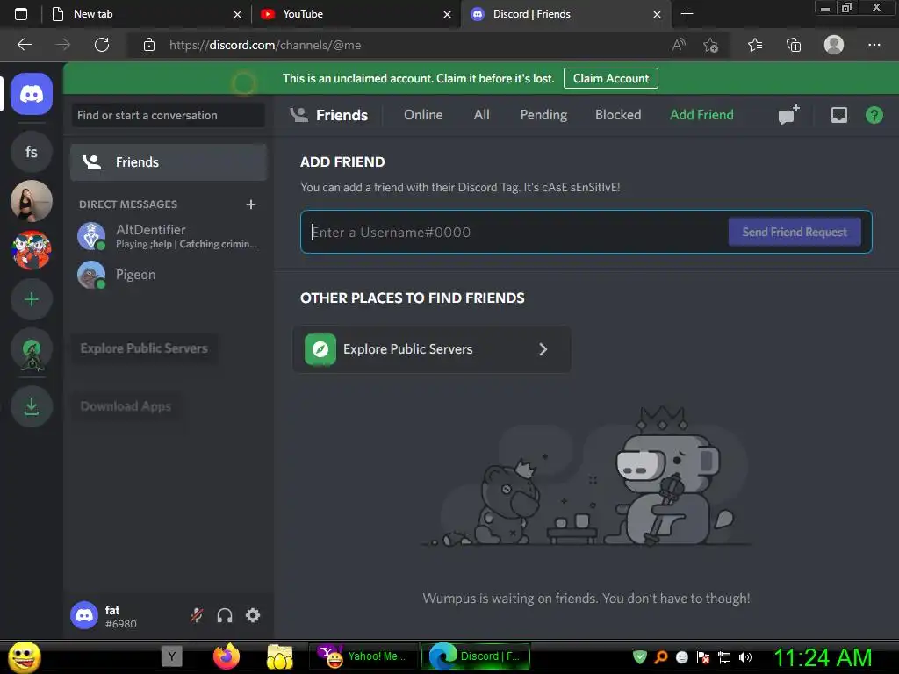
Task: Click the browser address bar URL
Action: click(265, 45)
